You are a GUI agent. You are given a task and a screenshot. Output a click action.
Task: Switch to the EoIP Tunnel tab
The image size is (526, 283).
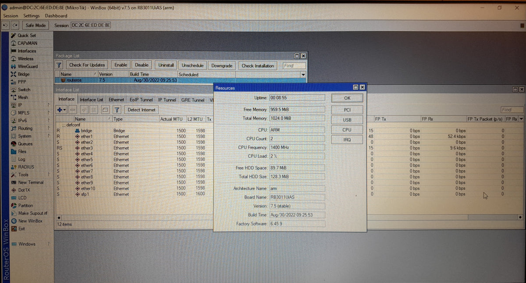pos(141,100)
